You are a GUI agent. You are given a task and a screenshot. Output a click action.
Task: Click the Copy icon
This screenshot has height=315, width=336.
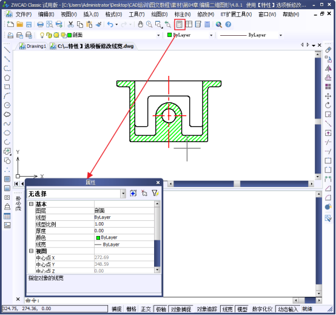80,24
